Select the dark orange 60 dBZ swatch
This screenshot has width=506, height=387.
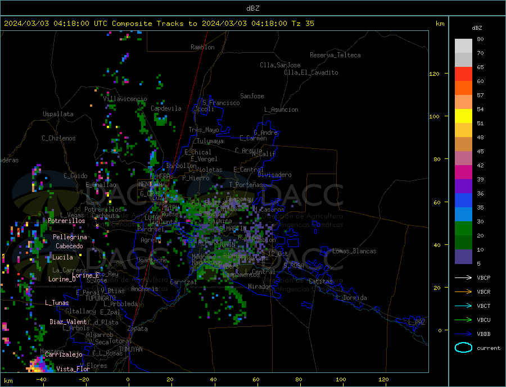(463, 88)
